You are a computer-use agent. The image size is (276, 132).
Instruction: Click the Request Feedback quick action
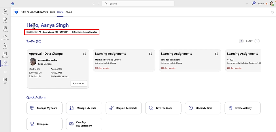124,108
